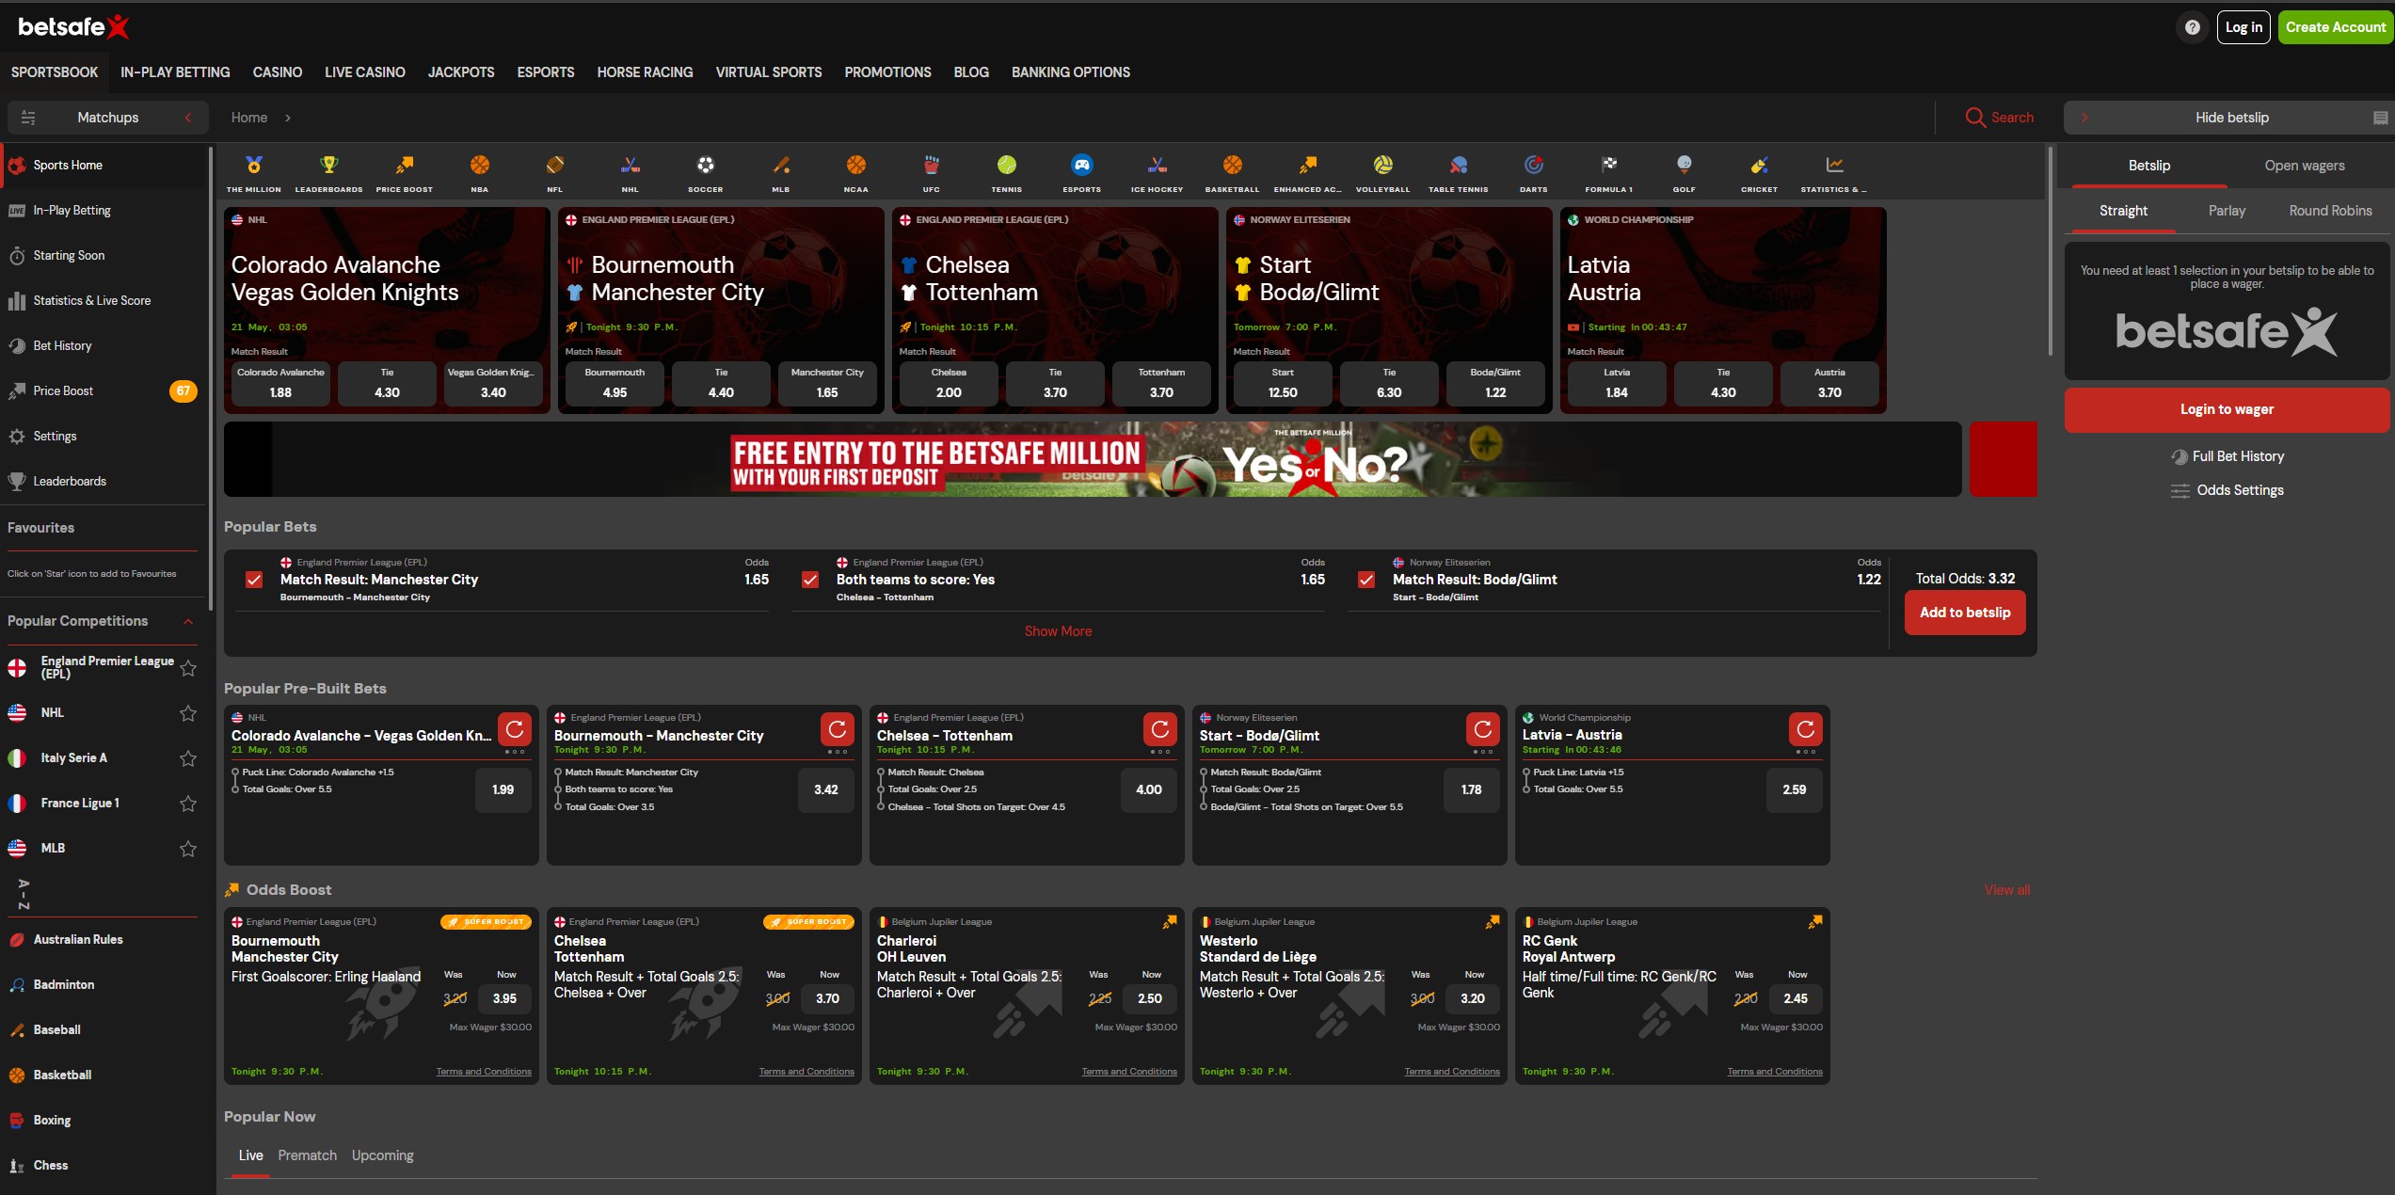The width and height of the screenshot is (2395, 1195).
Task: Open the Casino menu item
Action: click(x=278, y=72)
